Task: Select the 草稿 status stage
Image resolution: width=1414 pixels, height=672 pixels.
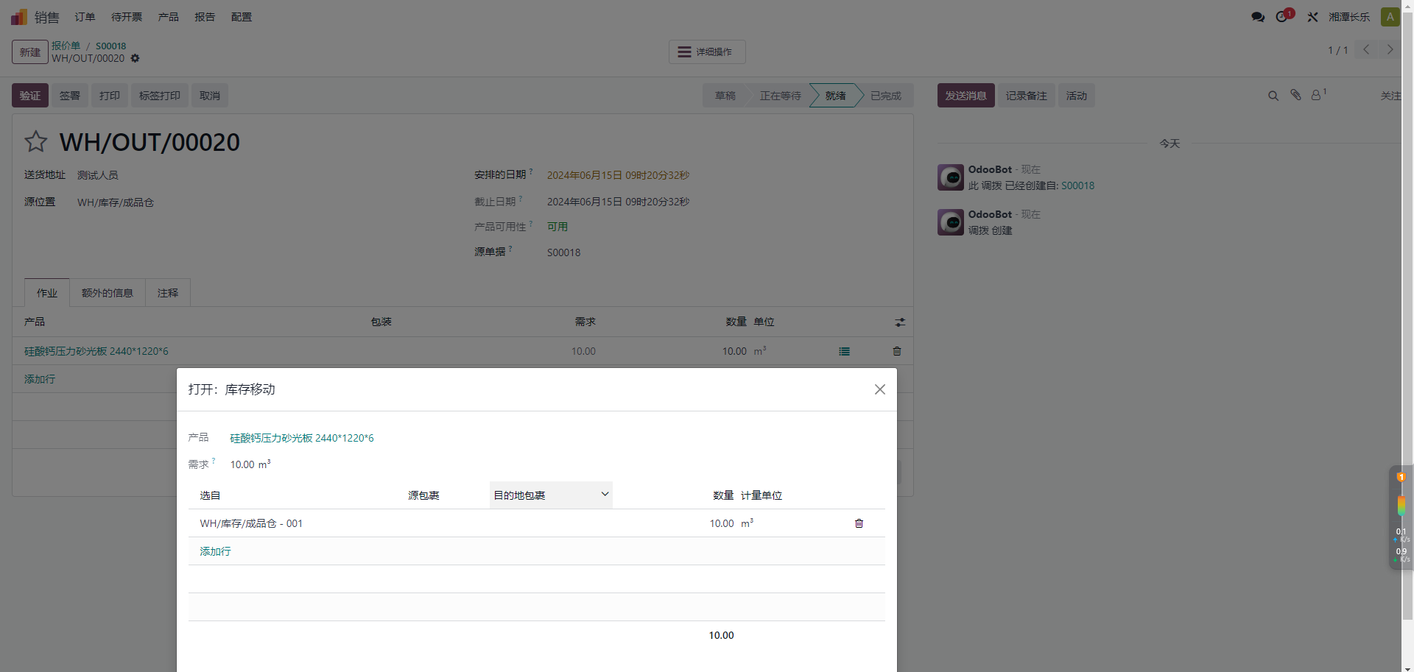Action: (x=725, y=96)
